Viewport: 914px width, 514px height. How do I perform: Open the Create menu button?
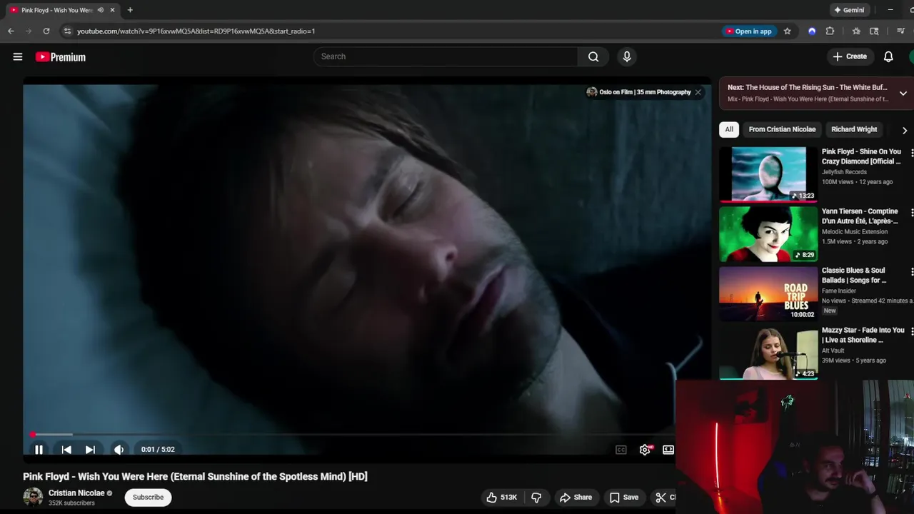pos(850,56)
